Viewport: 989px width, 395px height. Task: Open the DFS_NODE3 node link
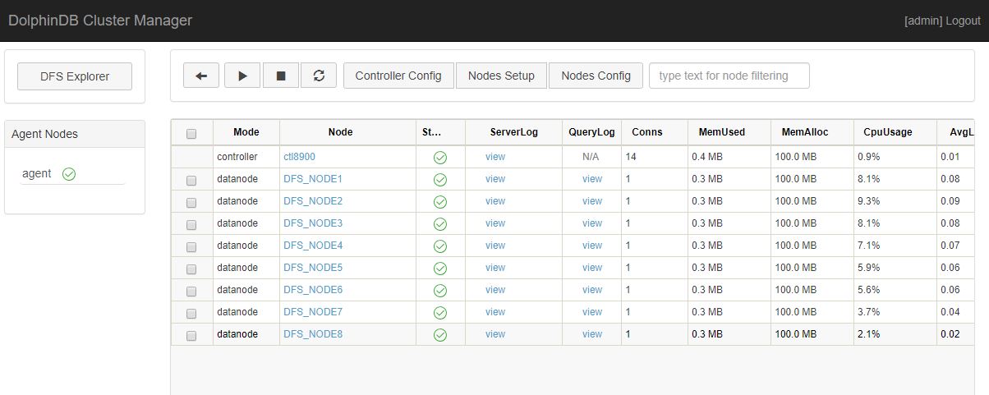click(313, 223)
